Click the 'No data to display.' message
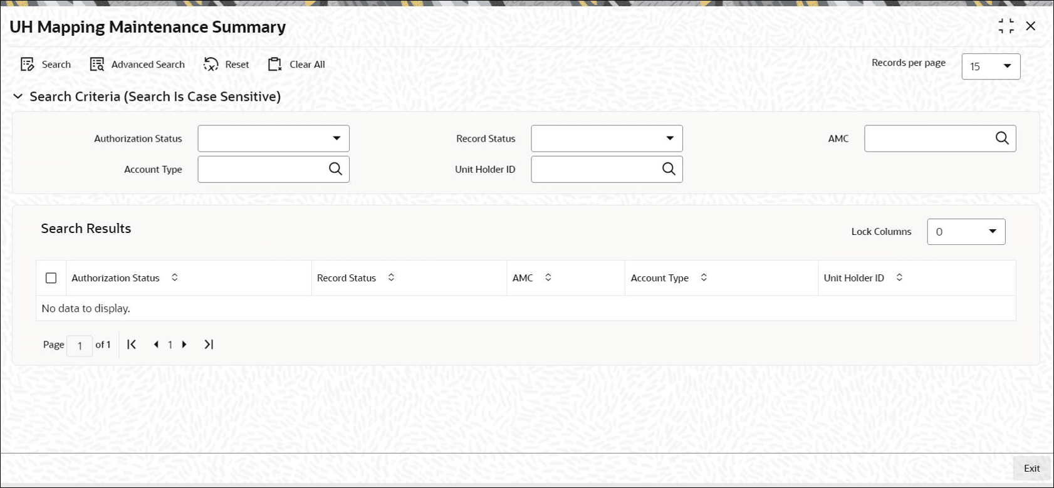Screen dimensions: 1054x488 (x=86, y=308)
